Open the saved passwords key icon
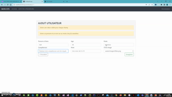The height and width of the screenshot is (97, 172). [146, 5]
